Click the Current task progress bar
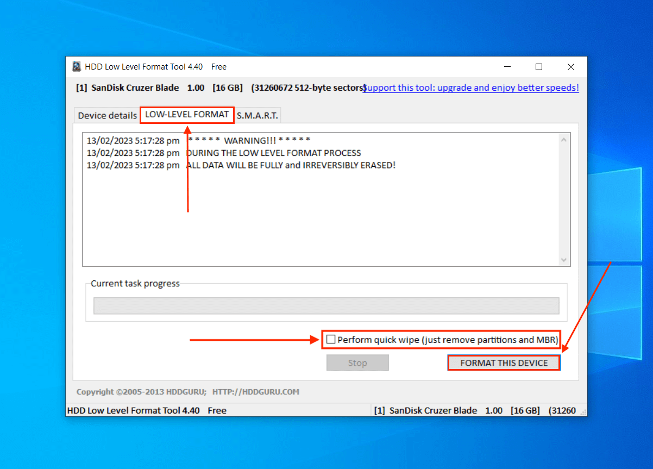 click(326, 306)
